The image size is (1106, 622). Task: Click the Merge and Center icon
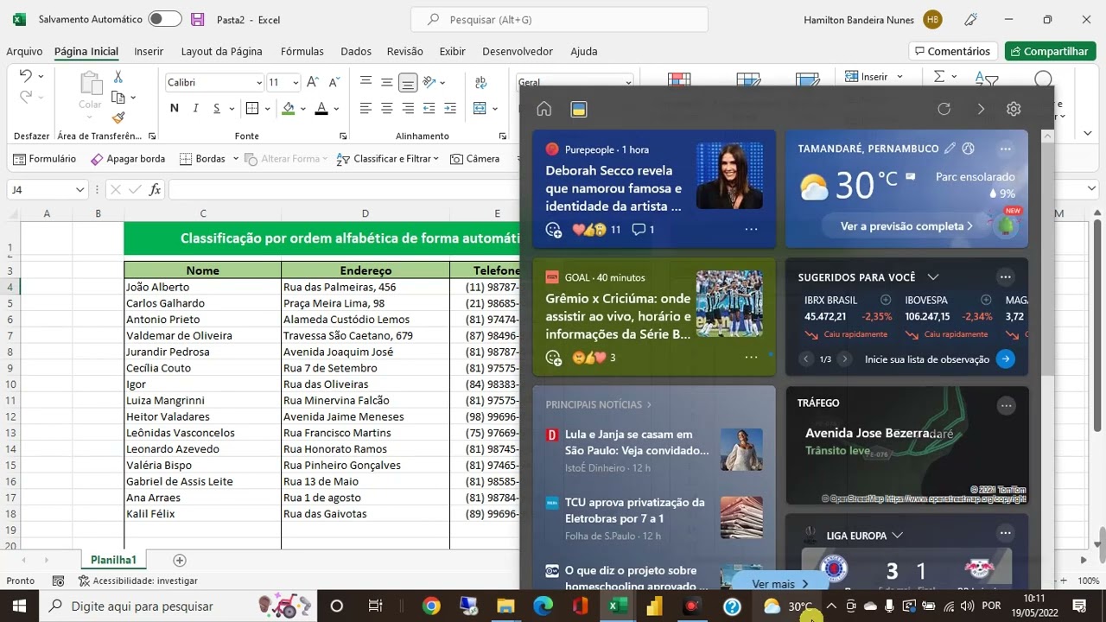(480, 108)
